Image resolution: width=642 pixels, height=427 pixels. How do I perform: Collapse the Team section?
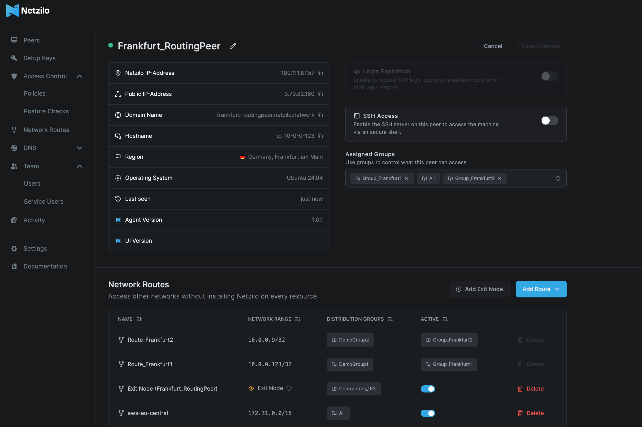[x=79, y=166]
